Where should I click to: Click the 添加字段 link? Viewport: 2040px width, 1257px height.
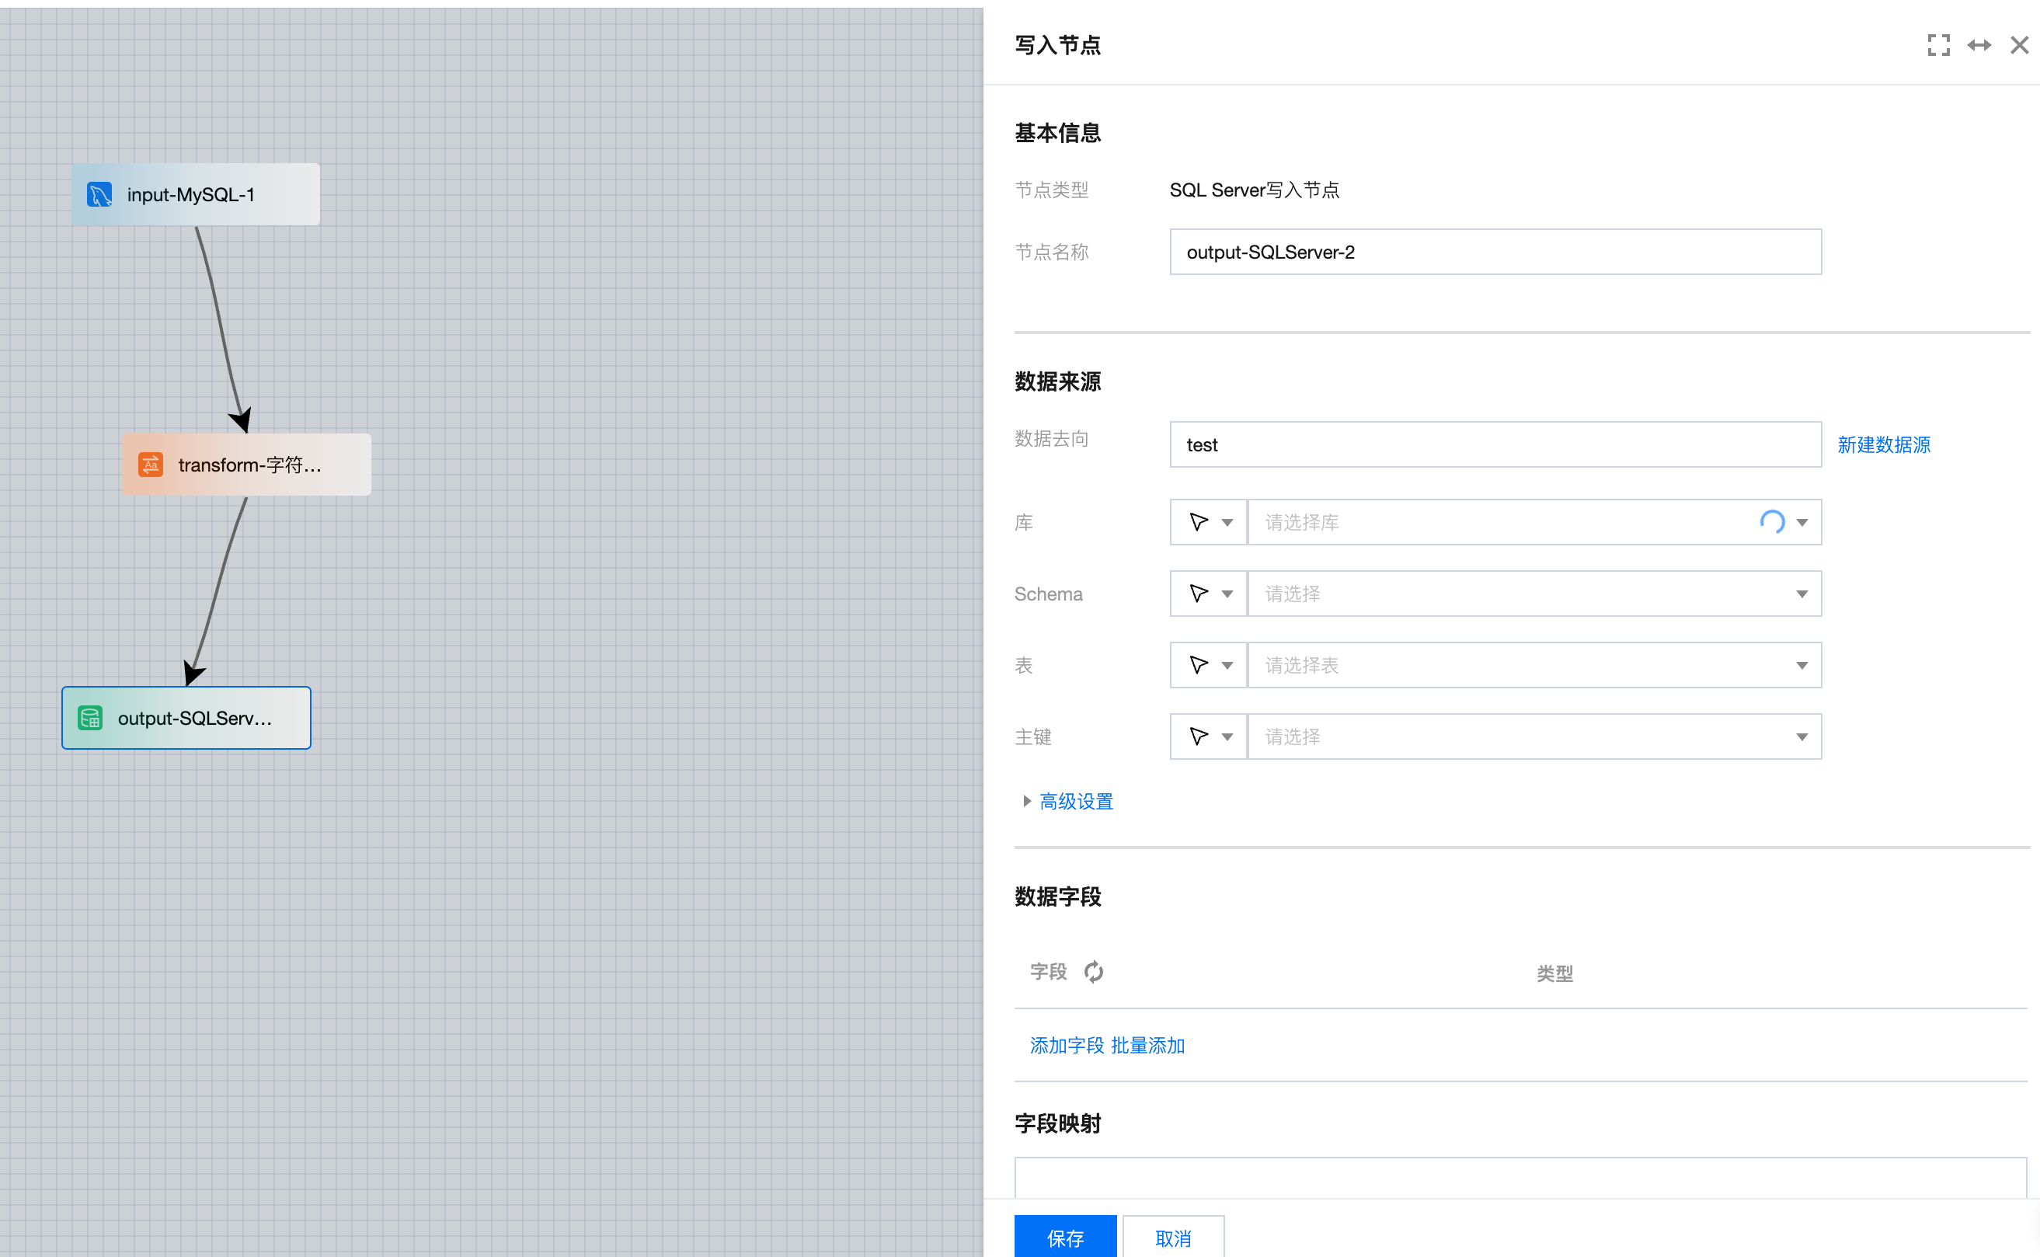click(1067, 1046)
